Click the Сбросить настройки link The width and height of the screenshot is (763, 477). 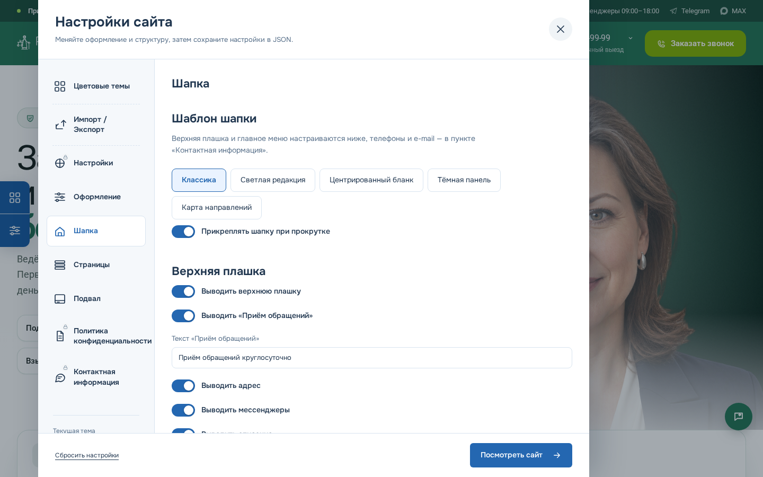click(x=87, y=455)
